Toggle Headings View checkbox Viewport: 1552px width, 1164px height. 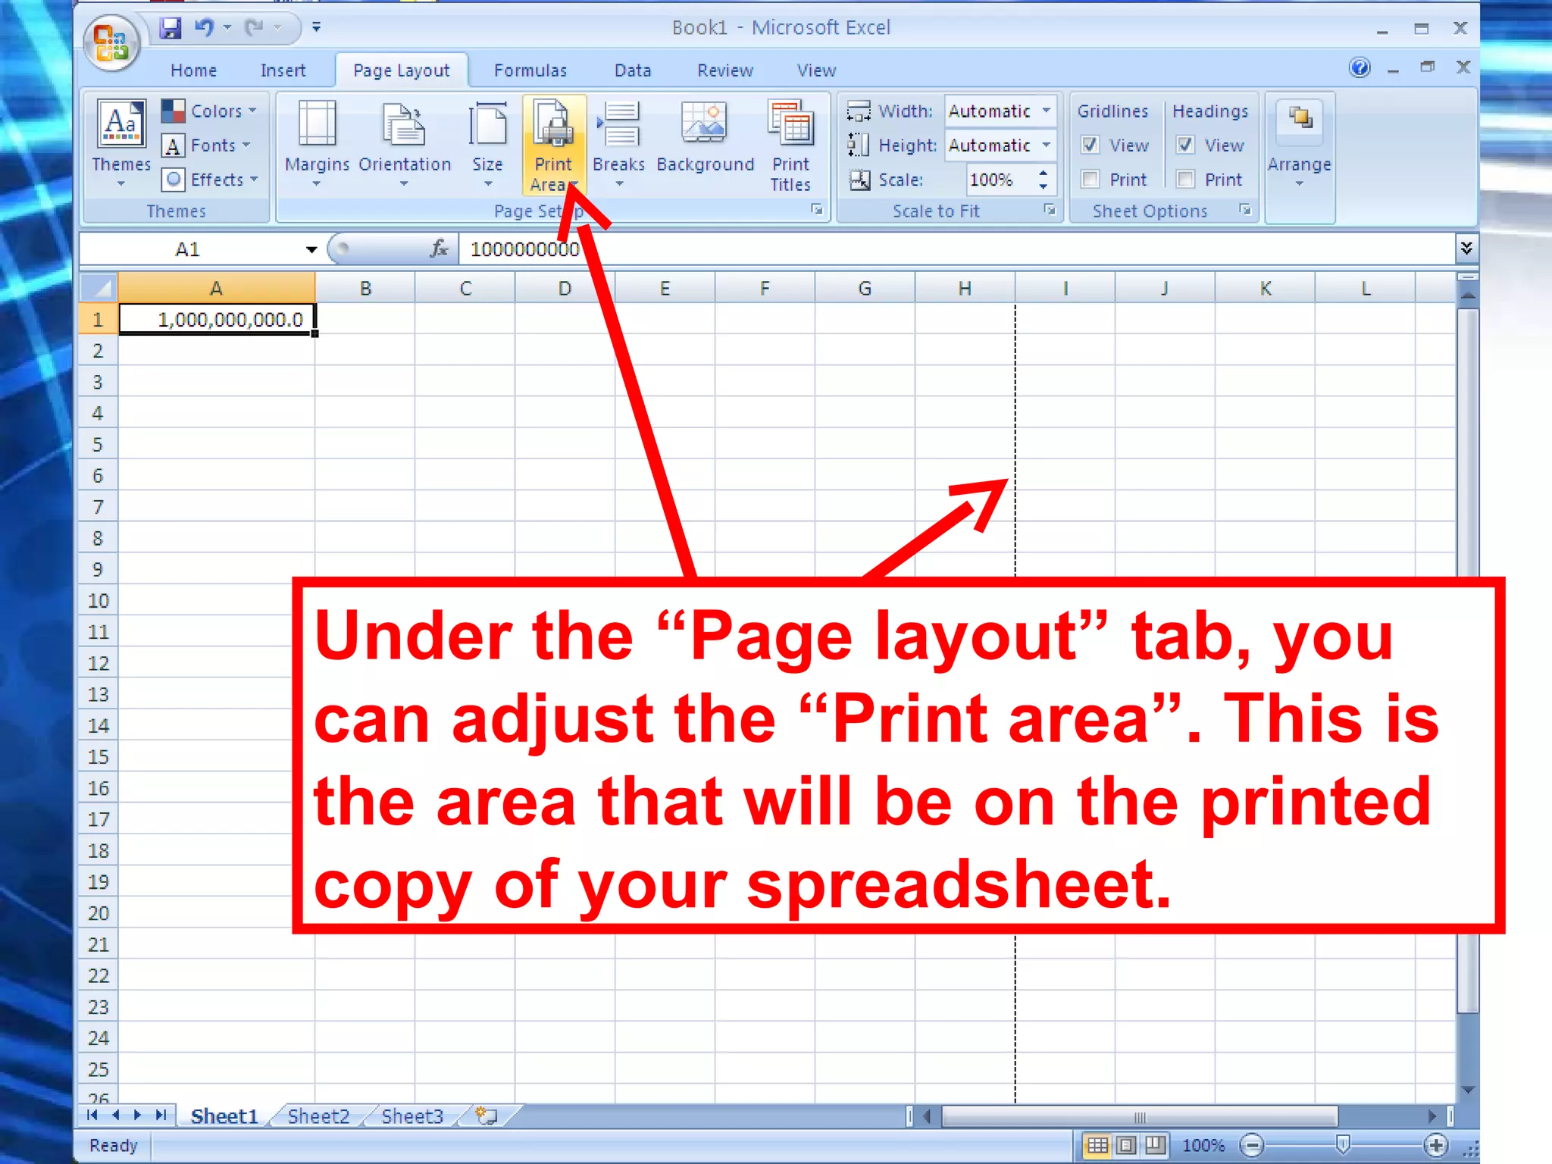point(1185,145)
